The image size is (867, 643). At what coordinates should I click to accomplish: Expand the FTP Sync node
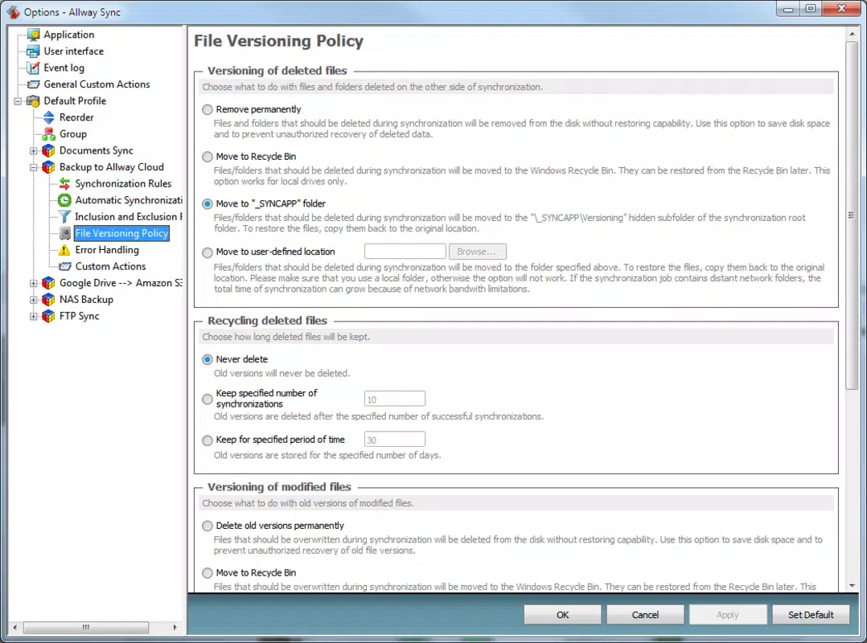coord(33,317)
